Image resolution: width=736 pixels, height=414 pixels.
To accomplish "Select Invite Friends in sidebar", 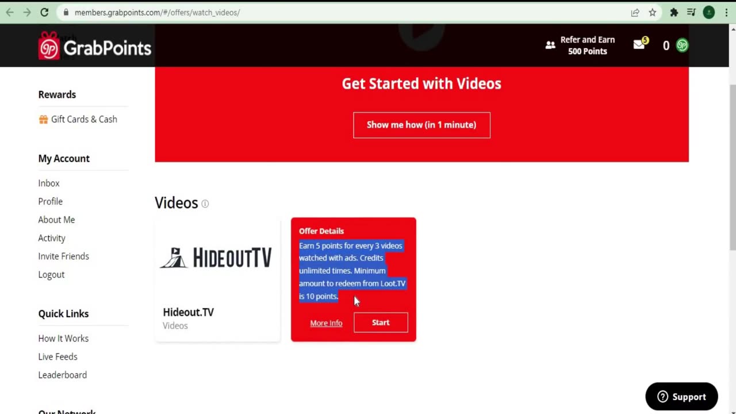I will coord(64,256).
